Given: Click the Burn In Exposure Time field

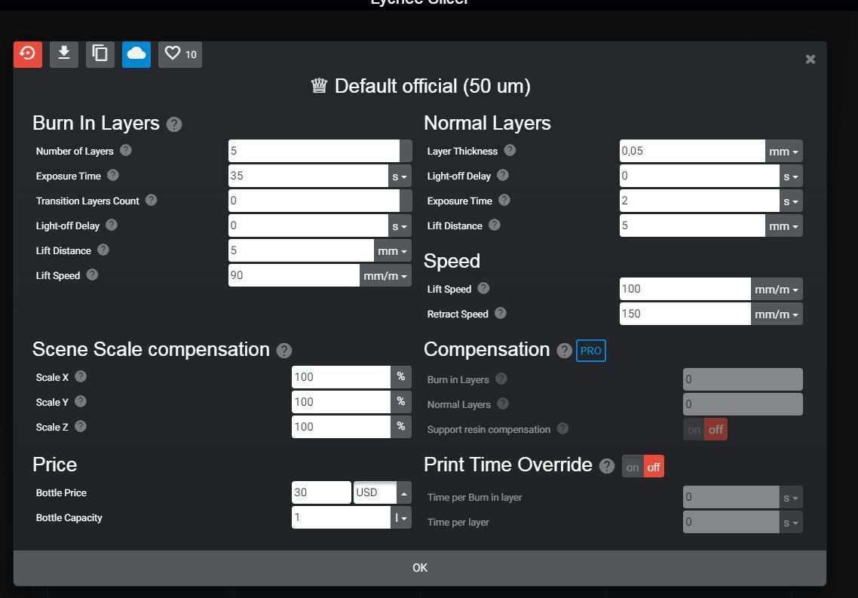Looking at the screenshot, I should pyautogui.click(x=308, y=176).
